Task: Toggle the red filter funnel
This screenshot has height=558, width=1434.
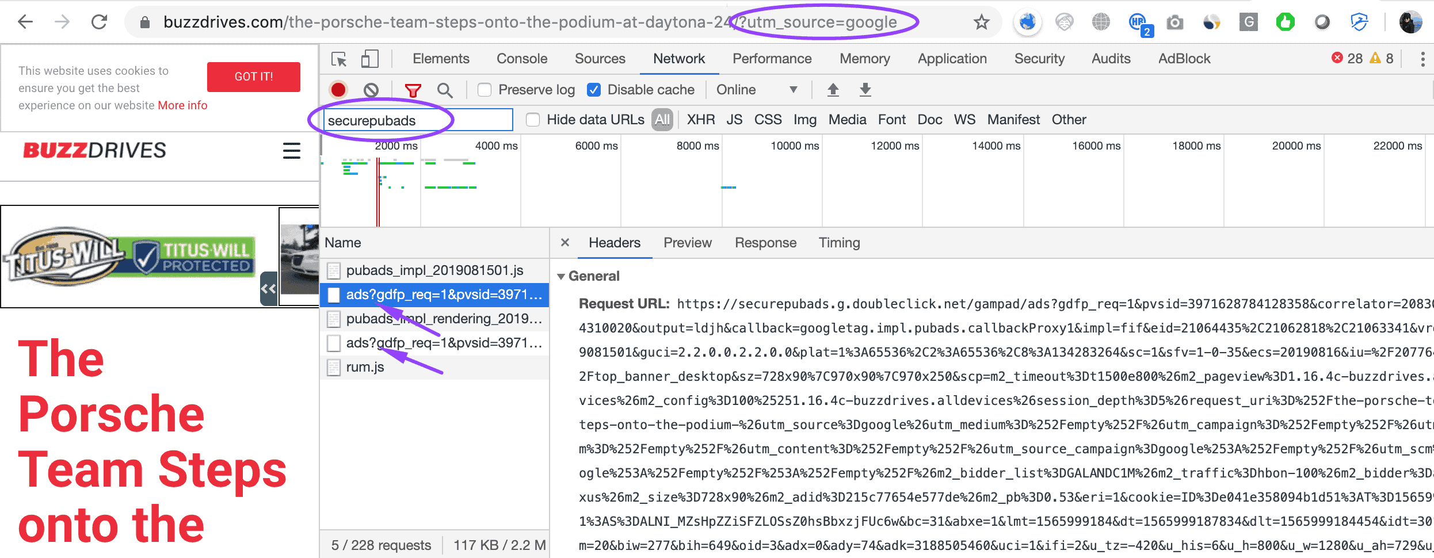Action: 413,90
